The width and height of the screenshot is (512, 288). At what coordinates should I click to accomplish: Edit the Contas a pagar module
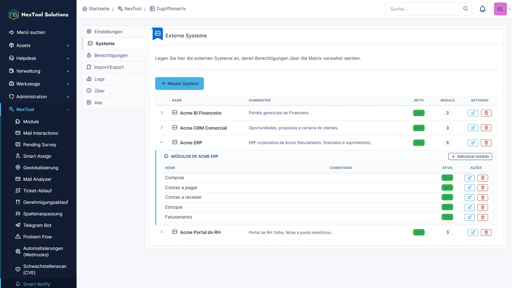point(469,188)
